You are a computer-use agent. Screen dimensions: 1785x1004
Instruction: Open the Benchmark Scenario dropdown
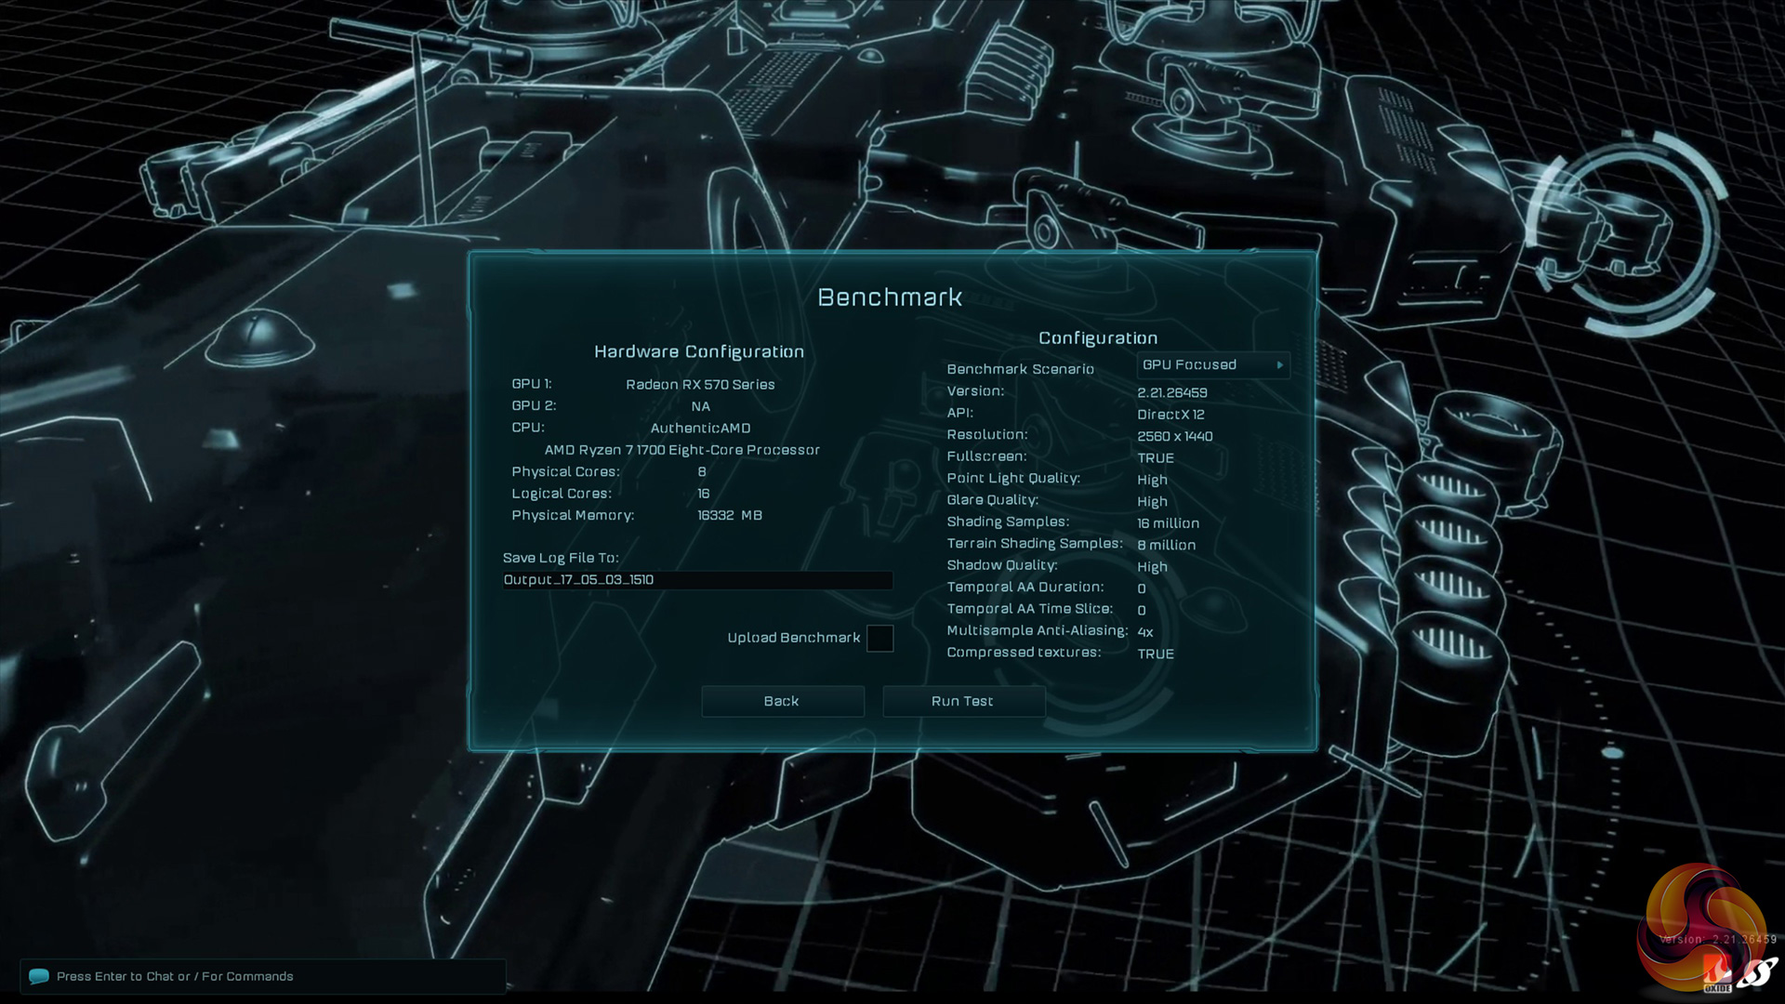tap(1207, 365)
